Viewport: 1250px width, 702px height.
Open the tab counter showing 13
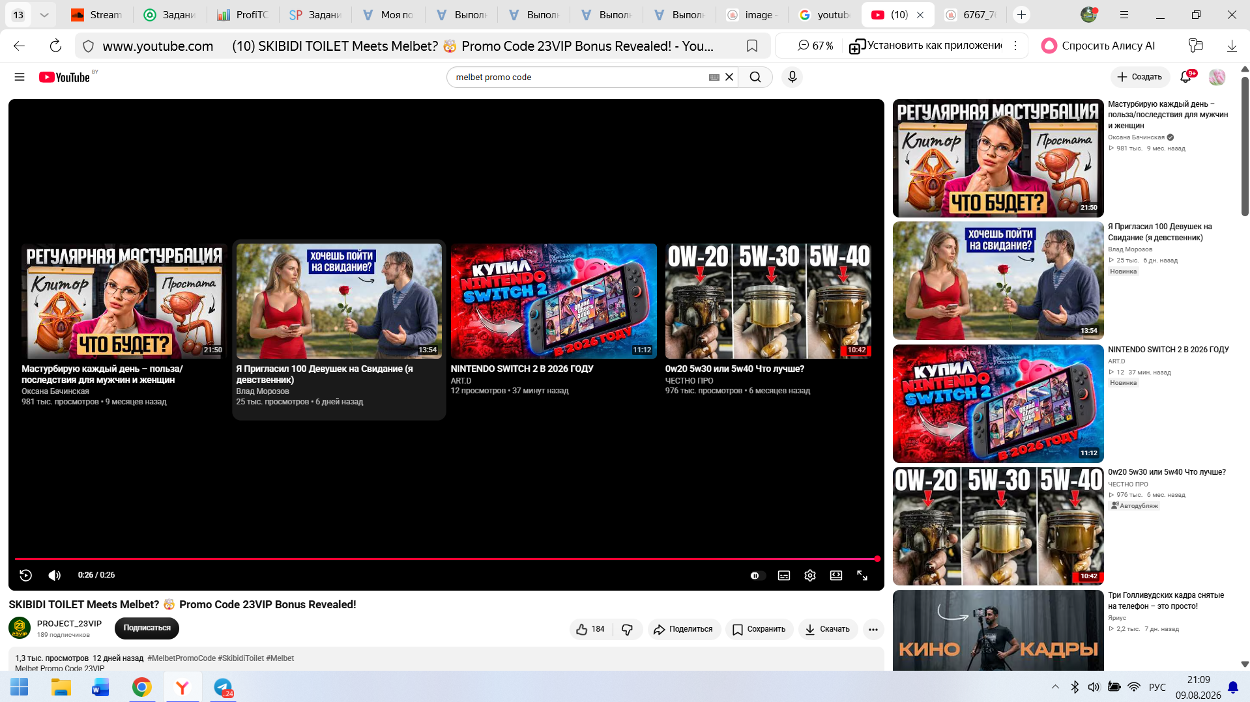pos(18,14)
